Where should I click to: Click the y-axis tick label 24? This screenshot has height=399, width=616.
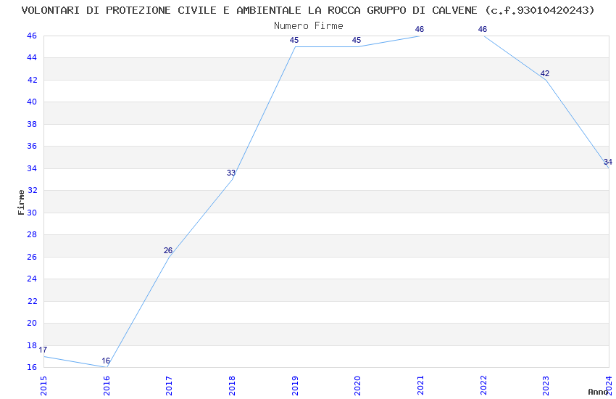click(x=32, y=279)
